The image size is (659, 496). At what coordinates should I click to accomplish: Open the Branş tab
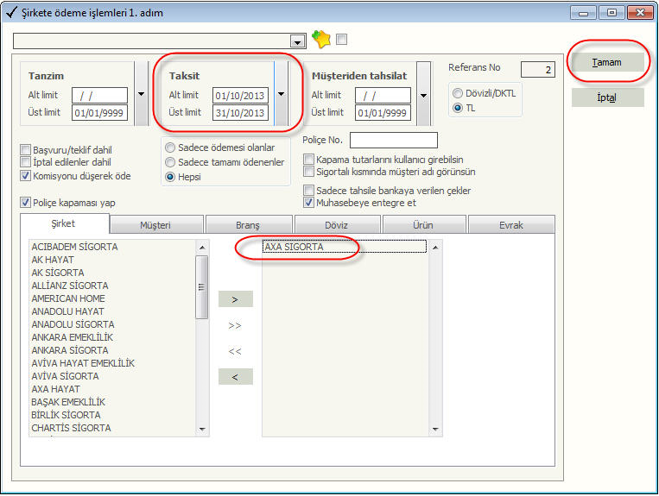click(x=247, y=224)
